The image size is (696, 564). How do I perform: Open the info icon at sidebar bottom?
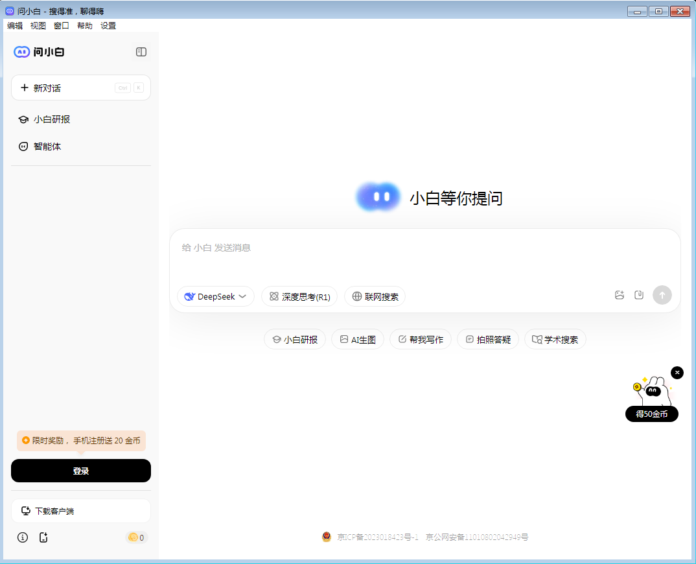click(23, 537)
